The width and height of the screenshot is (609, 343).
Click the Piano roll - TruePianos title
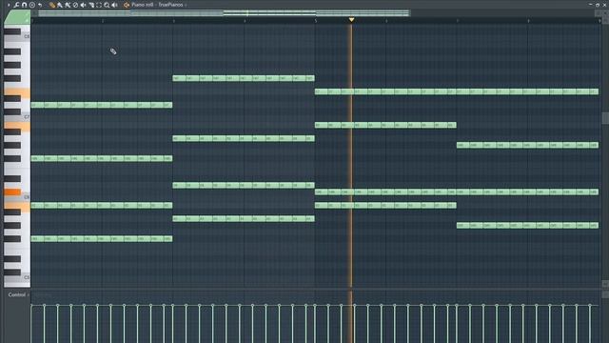pos(157,5)
